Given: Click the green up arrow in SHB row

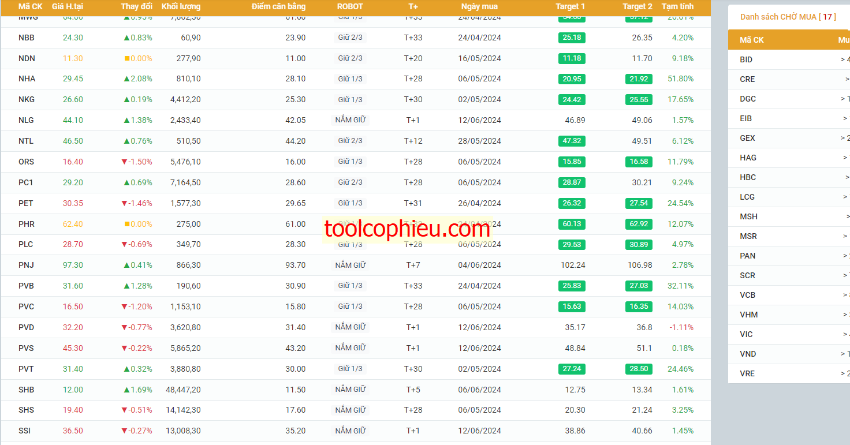Looking at the screenshot, I should (x=126, y=390).
